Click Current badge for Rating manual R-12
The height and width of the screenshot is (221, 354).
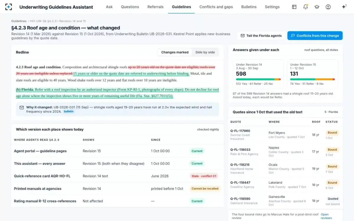click(197, 201)
